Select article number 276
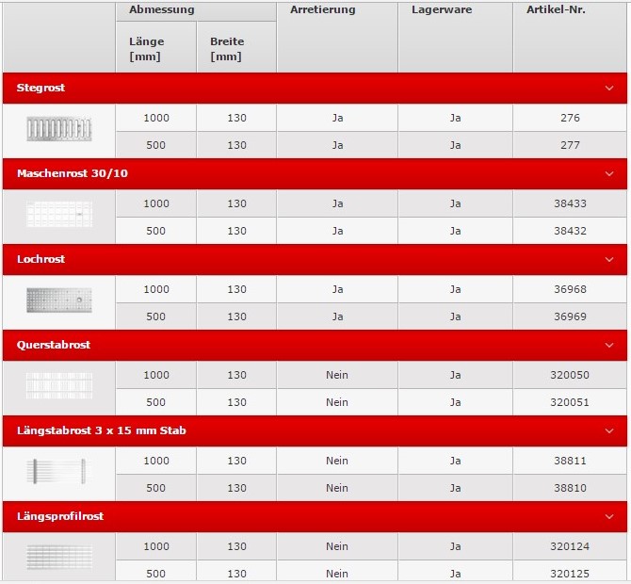 coord(570,118)
